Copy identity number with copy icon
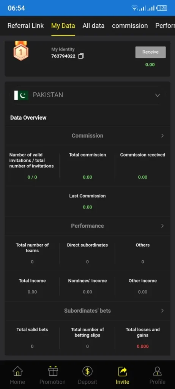The width and height of the screenshot is (175, 389). (81, 56)
